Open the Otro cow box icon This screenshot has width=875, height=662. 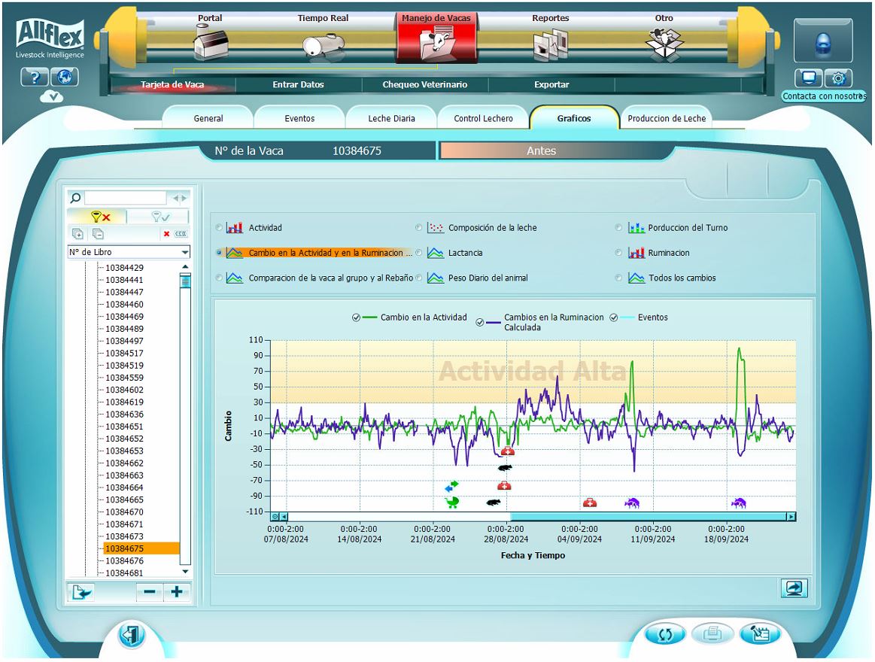pos(664,43)
